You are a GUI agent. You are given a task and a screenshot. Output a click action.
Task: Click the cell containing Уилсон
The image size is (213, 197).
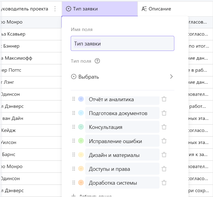[x=31, y=142]
